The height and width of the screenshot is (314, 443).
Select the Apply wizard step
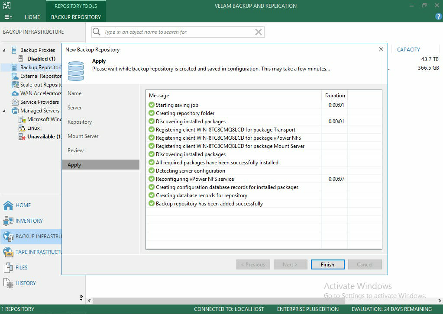[x=100, y=165]
